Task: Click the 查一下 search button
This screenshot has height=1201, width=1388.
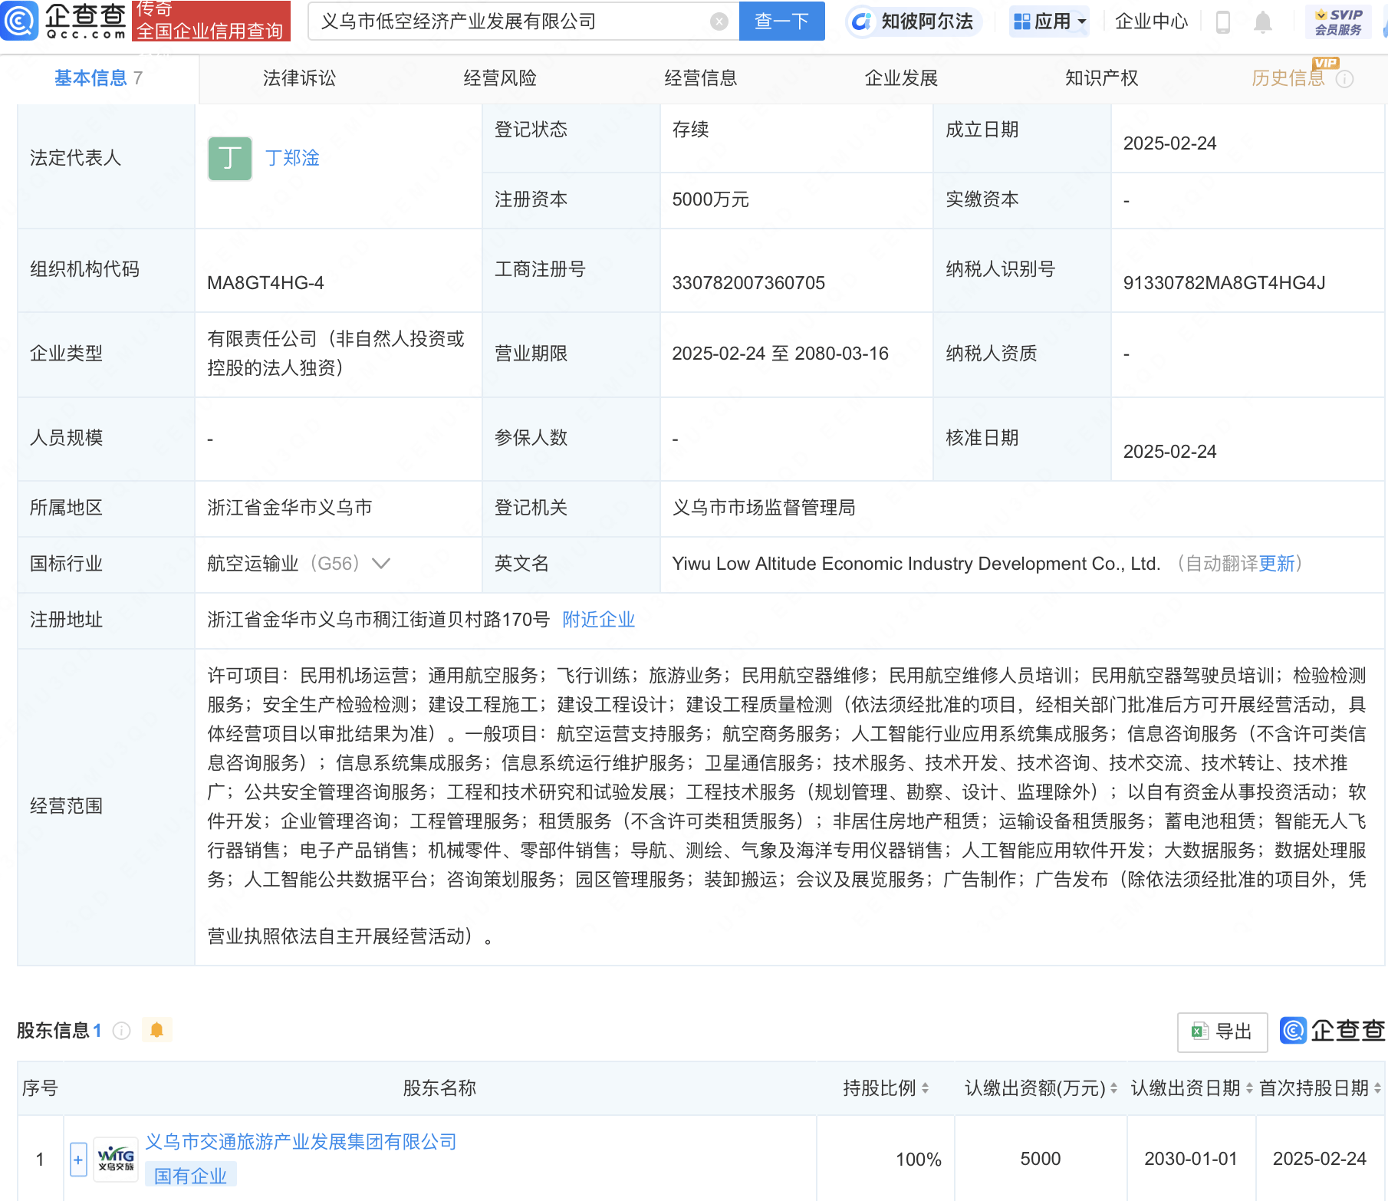Action: (x=781, y=21)
